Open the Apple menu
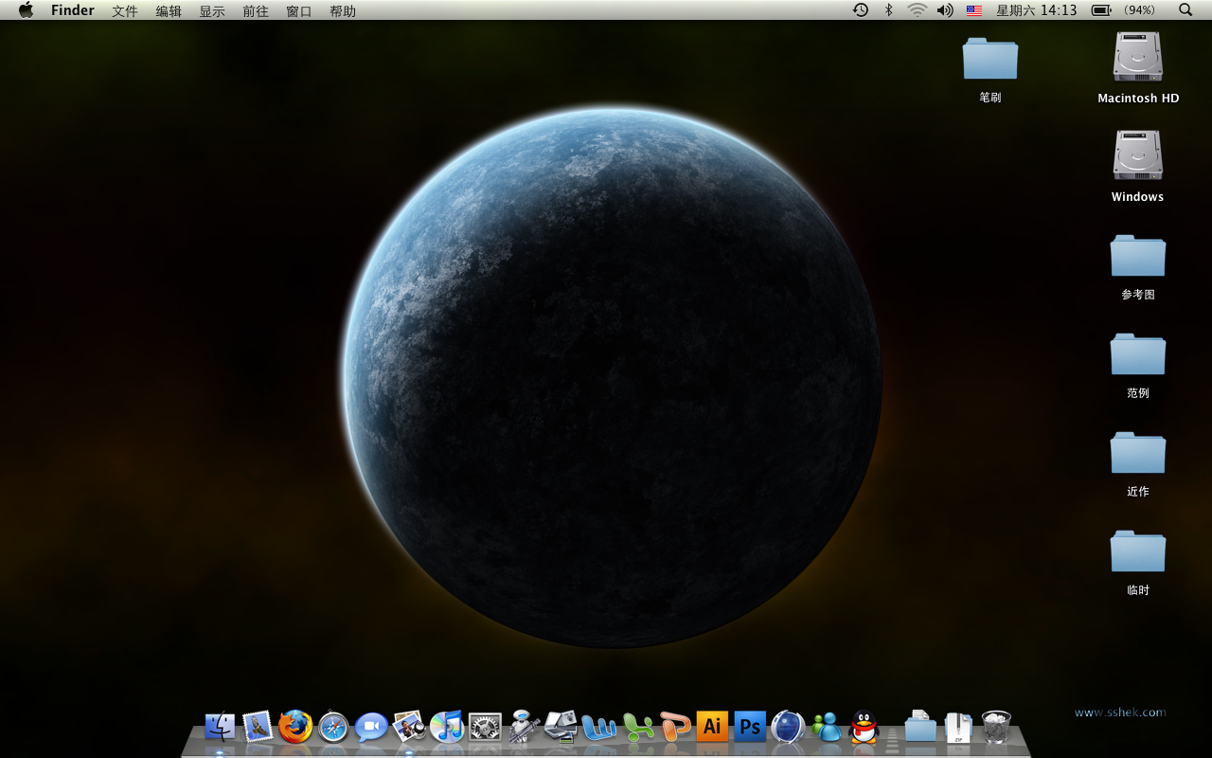The image size is (1212, 758). pos(26,10)
